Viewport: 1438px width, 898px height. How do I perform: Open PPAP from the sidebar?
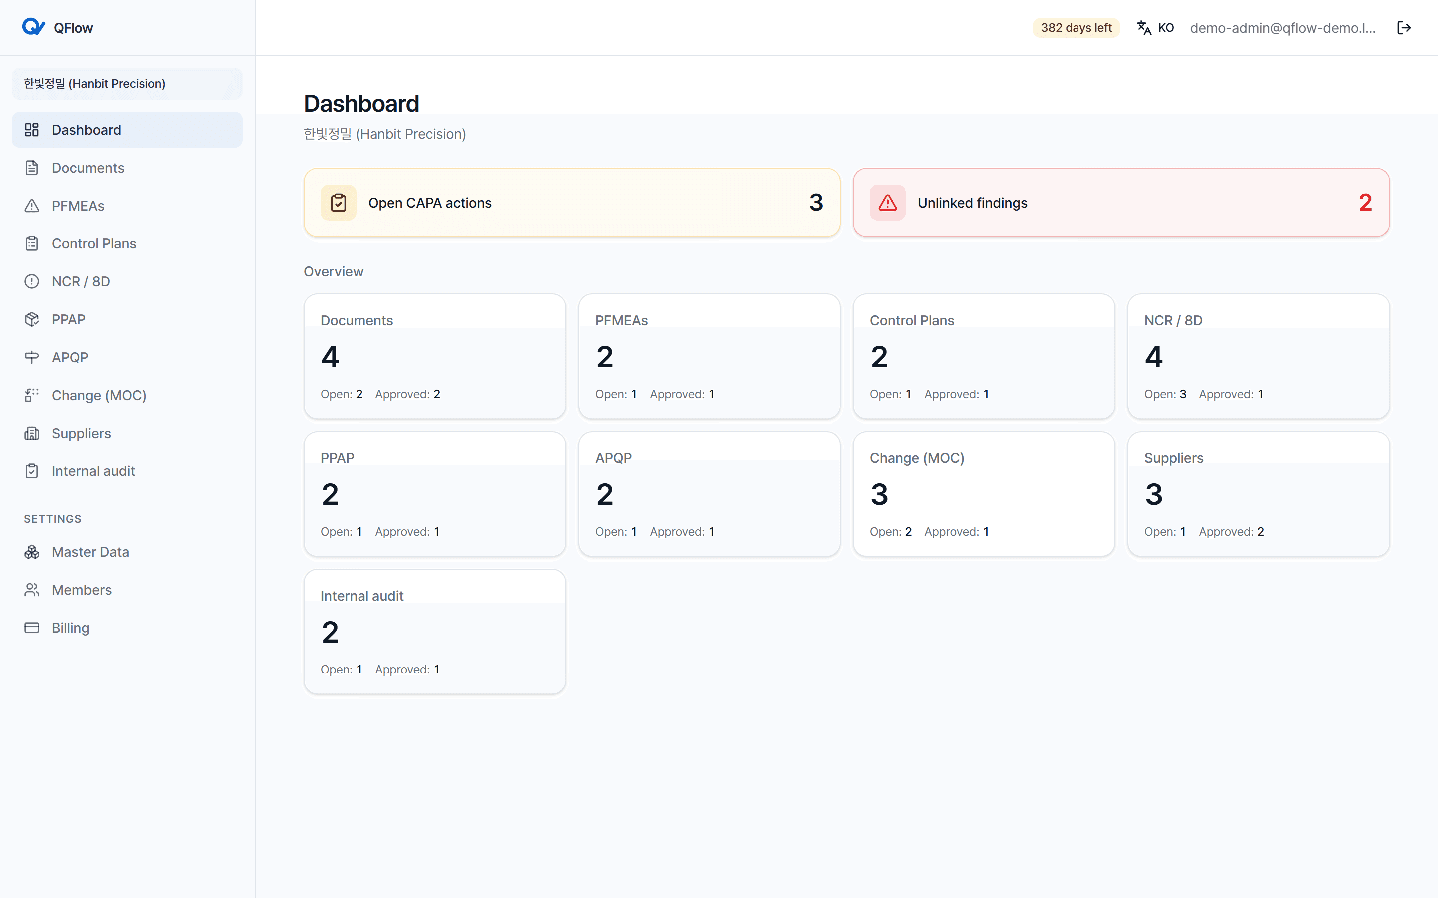coord(127,319)
